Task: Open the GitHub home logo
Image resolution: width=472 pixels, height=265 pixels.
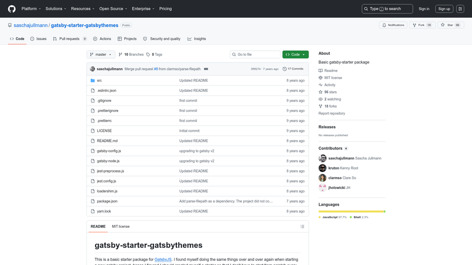Action: tap(12, 9)
